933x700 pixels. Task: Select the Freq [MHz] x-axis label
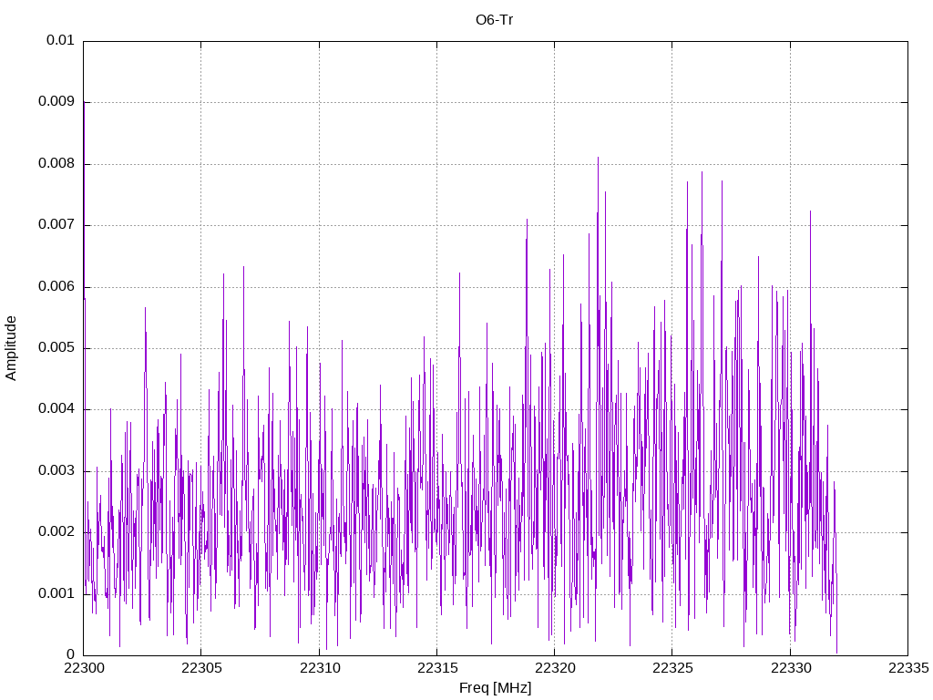tap(495, 688)
